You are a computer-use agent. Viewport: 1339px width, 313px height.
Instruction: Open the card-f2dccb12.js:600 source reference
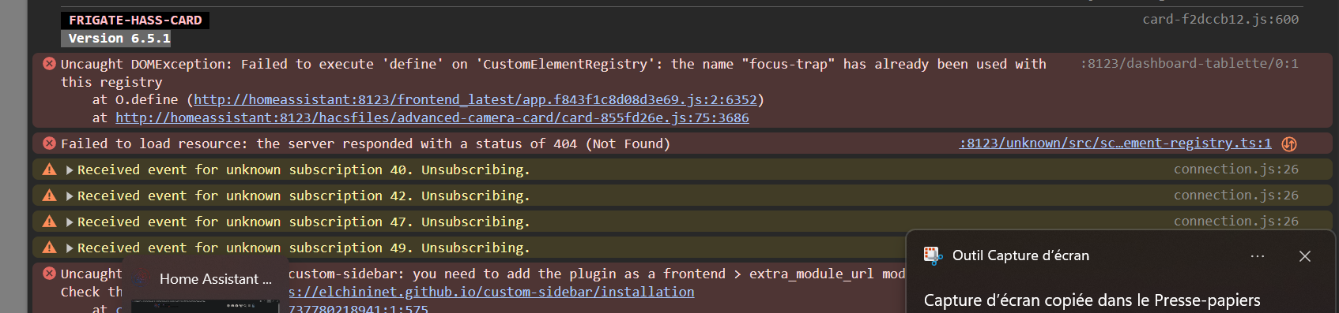click(x=1220, y=19)
